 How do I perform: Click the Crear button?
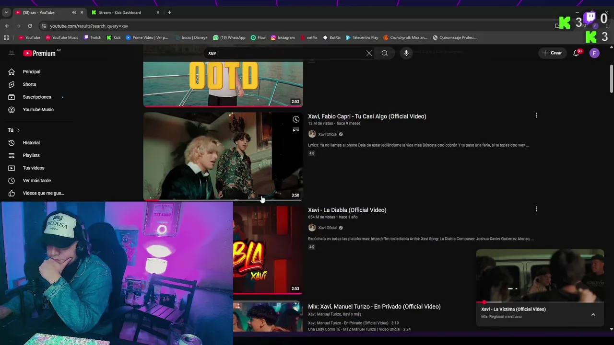[x=552, y=53]
